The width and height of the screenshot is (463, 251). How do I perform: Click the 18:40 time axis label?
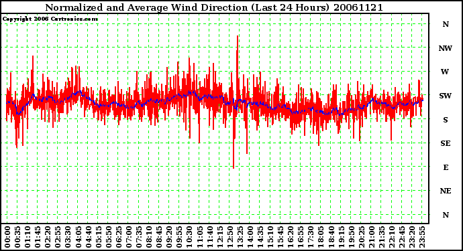pos(331,237)
